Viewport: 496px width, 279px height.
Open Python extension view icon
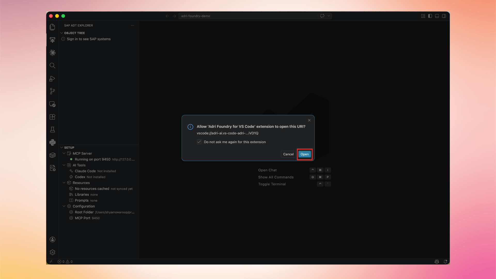click(x=52, y=142)
